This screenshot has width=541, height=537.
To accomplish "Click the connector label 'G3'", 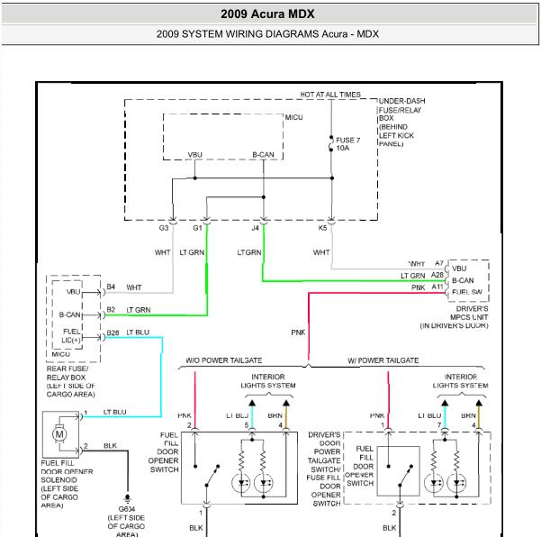I will point(164,228).
